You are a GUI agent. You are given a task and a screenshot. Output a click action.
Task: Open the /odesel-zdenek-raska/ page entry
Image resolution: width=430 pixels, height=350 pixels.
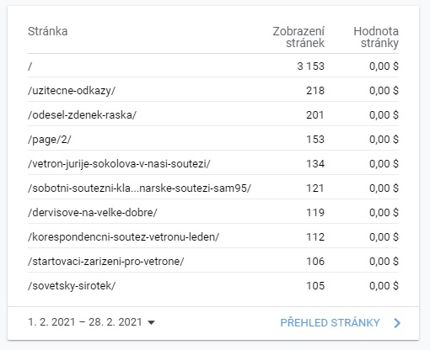(x=213, y=114)
